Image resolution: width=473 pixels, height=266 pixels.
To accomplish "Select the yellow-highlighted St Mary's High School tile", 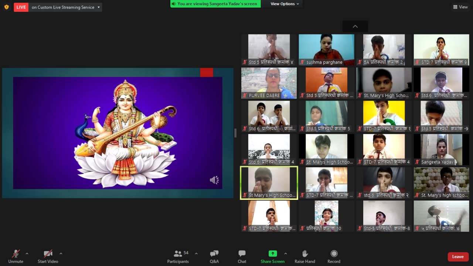I will click(x=269, y=183).
